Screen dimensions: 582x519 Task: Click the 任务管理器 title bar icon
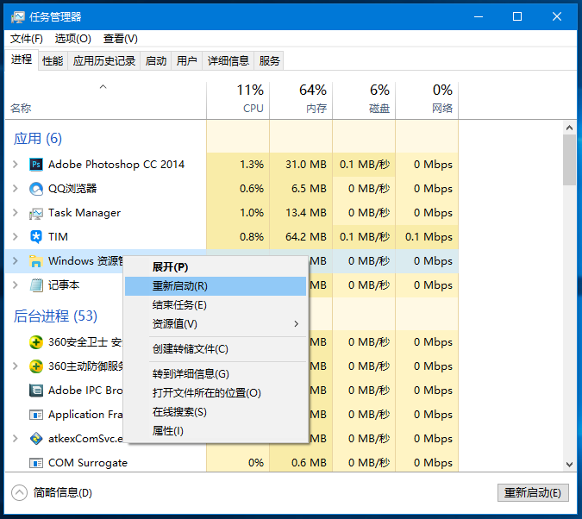click(17, 16)
